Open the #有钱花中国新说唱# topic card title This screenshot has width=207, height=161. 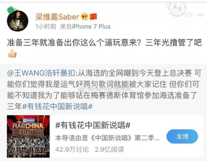point(93,125)
